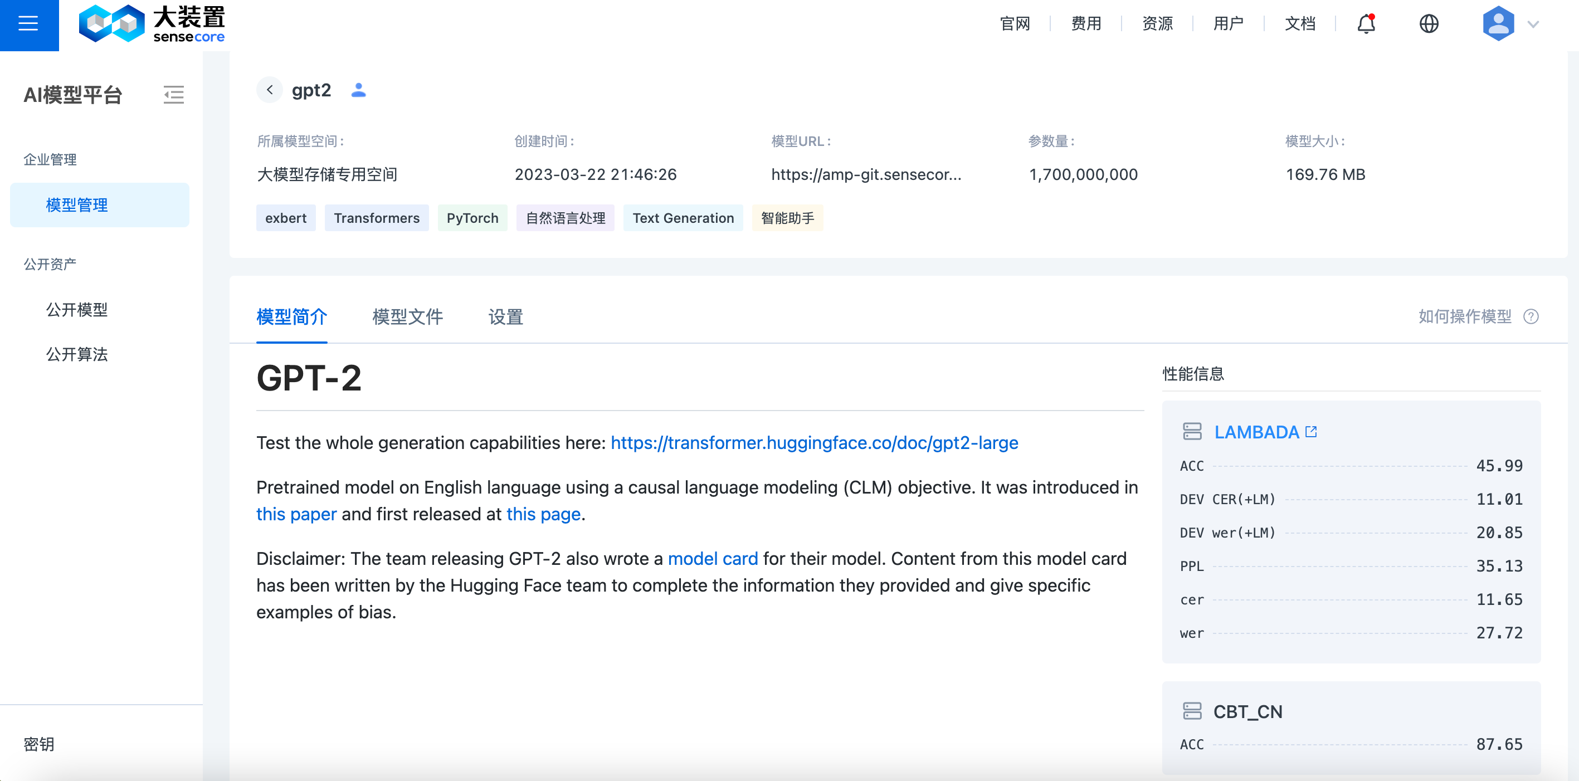This screenshot has width=1579, height=781.
Task: Open 资源 in the top navigation
Action: point(1157,24)
